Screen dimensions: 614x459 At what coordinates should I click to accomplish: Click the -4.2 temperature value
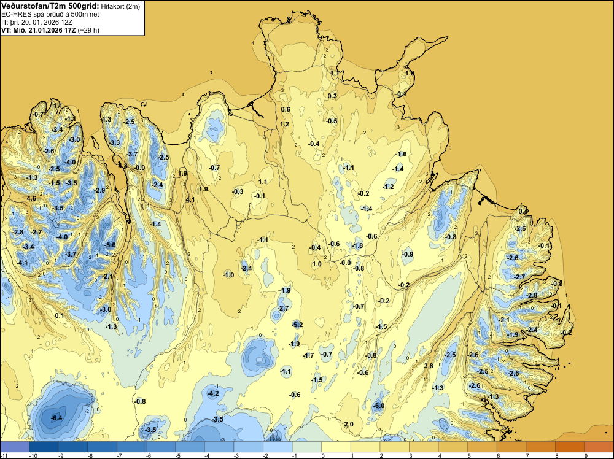point(213,393)
